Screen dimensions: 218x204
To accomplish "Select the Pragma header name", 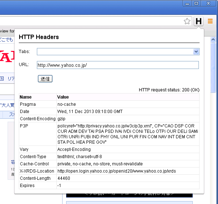I will tap(28, 104).
